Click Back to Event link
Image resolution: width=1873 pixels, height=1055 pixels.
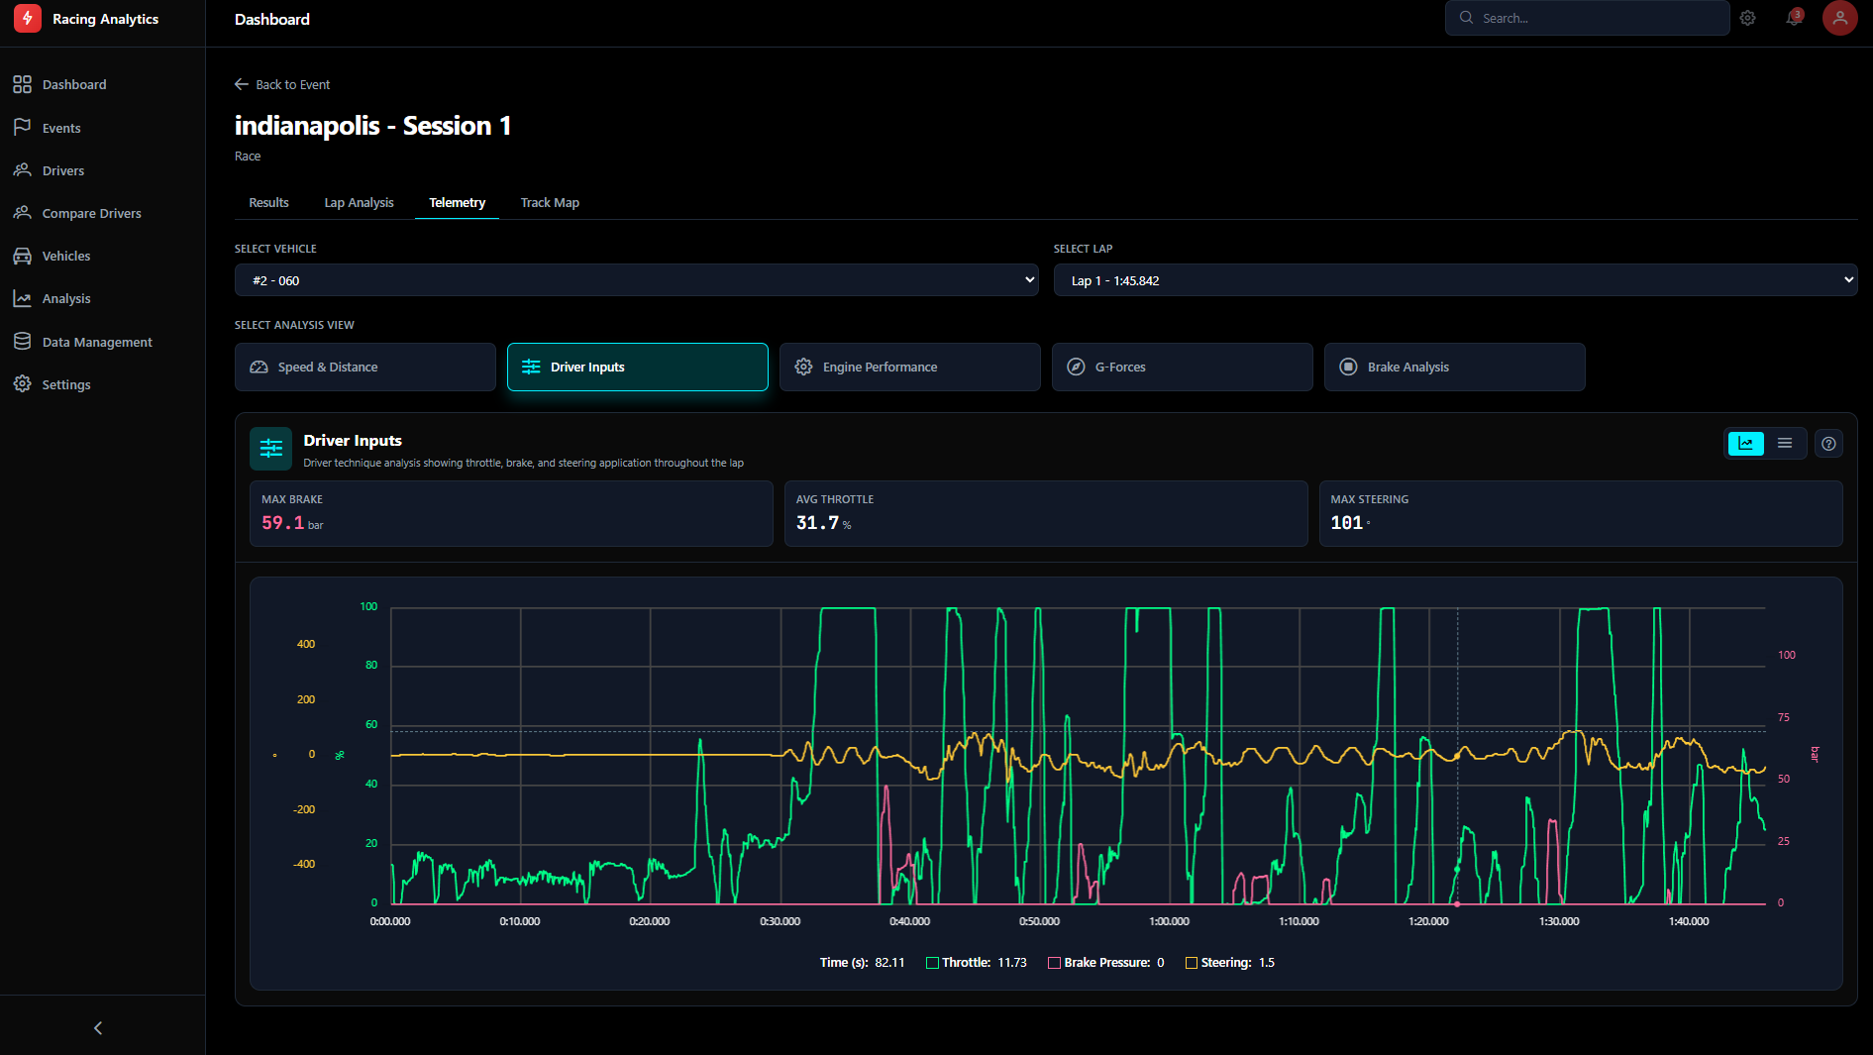(282, 84)
